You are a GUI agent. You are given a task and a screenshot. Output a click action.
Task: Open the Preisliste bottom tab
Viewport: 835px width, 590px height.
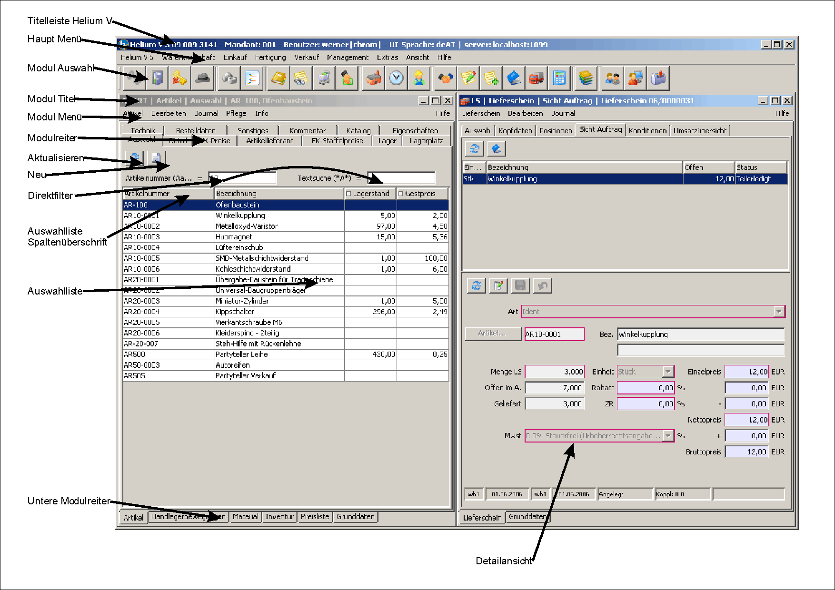[315, 517]
